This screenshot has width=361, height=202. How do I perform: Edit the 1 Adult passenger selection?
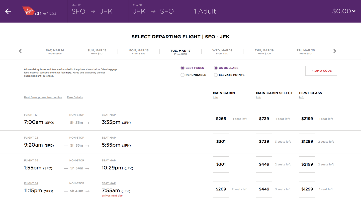[205, 11]
